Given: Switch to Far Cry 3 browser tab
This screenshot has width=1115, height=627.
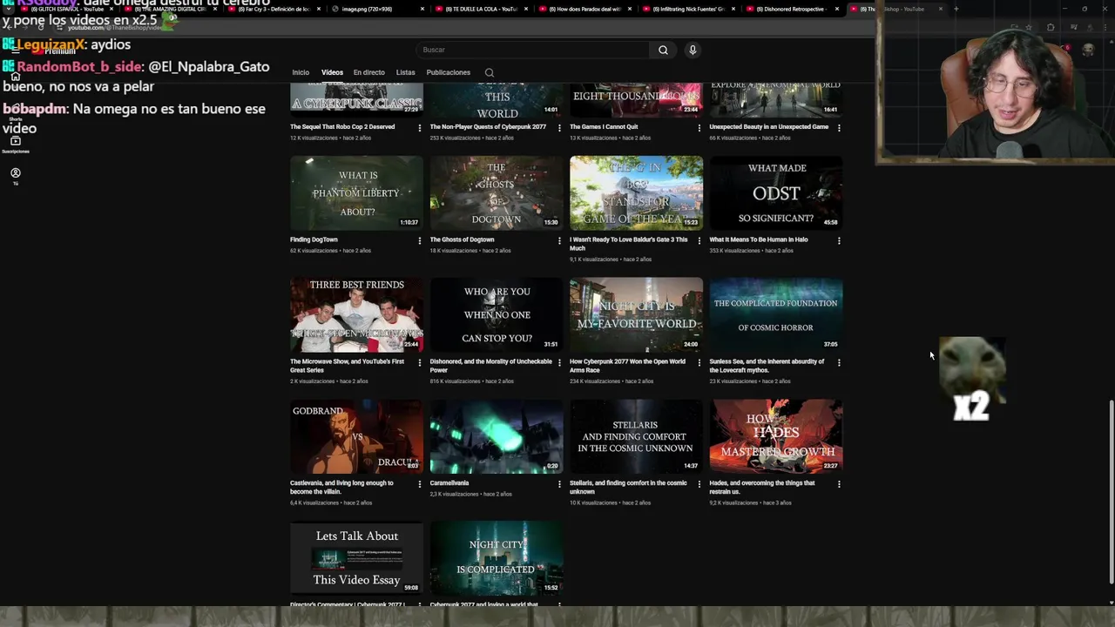Looking at the screenshot, I should click(274, 9).
